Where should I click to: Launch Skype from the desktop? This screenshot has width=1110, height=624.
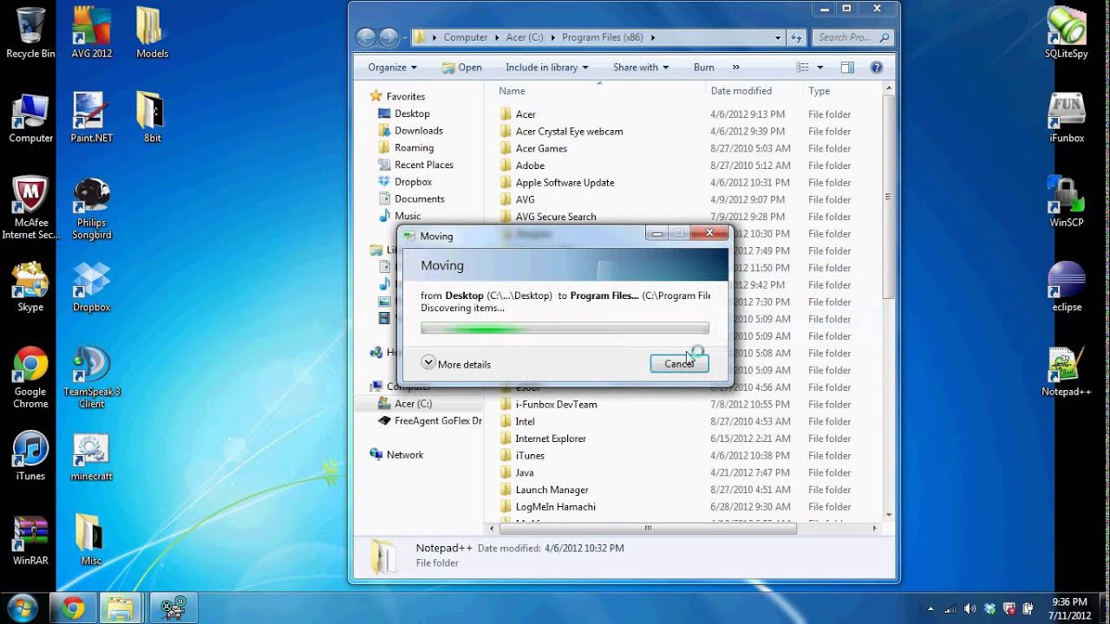30,287
